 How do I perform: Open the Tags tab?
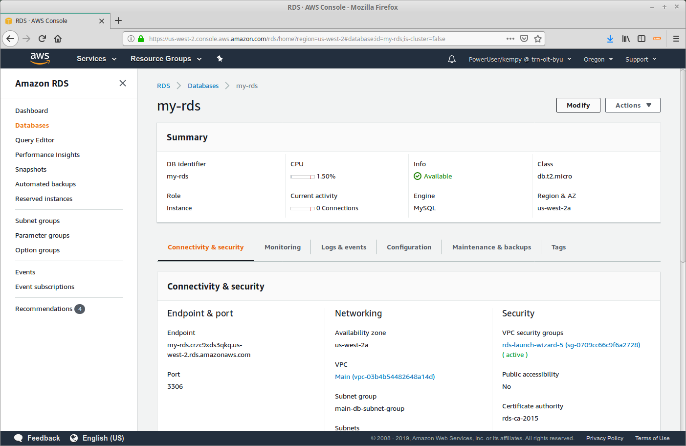tap(558, 247)
